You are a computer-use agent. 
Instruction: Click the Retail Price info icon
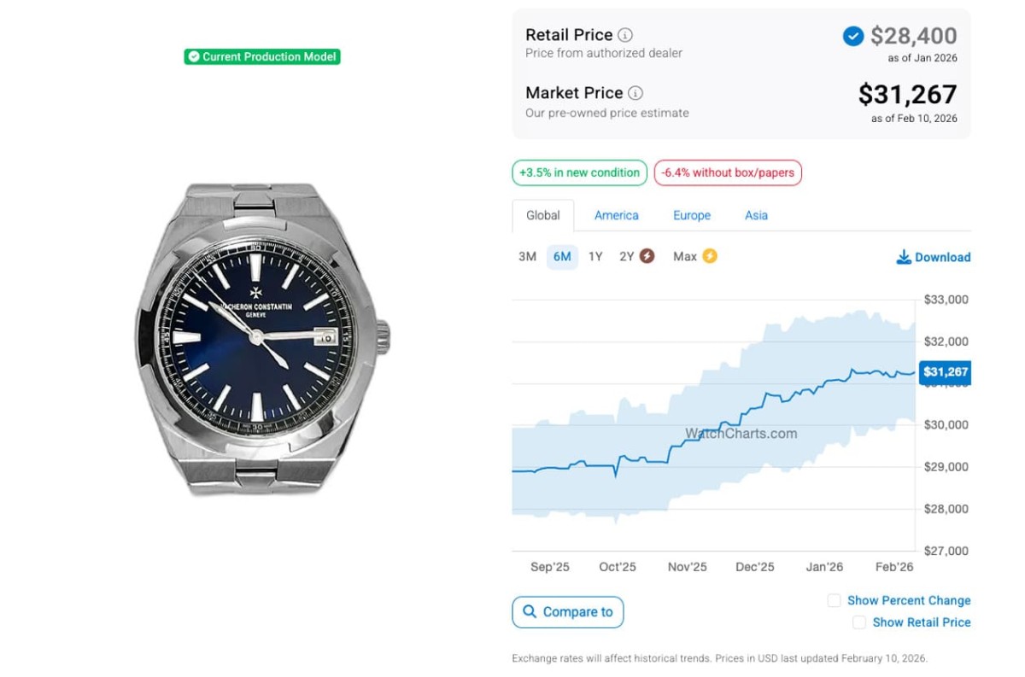(625, 35)
